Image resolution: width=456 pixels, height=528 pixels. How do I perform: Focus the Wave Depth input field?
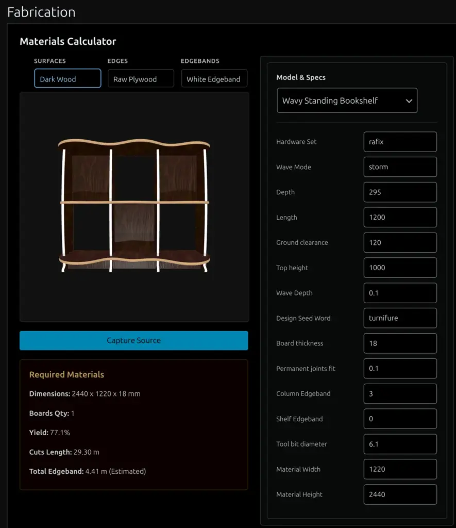click(400, 293)
